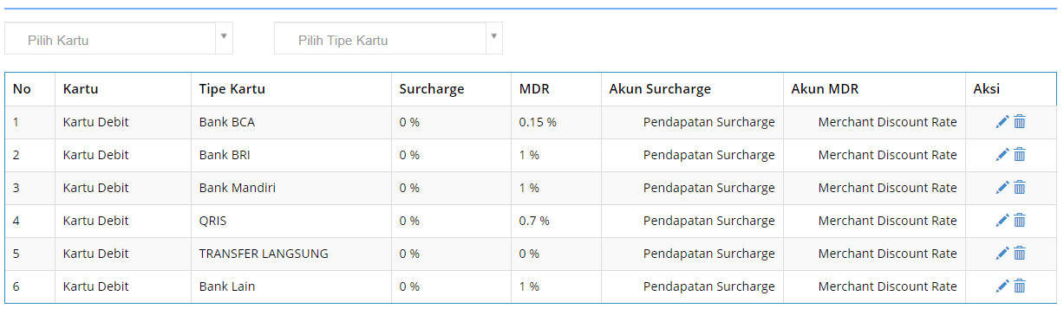1064x328 pixels.
Task: Delete the QRIS row entry
Action: [1020, 221]
